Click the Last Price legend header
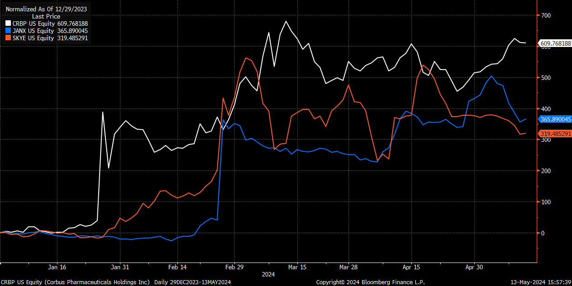The width and height of the screenshot is (572, 286). pos(46,16)
